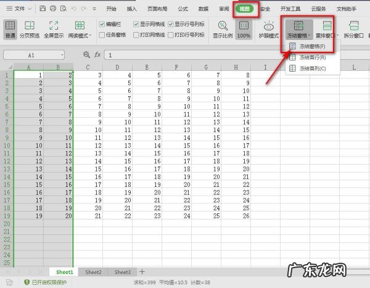Open the 云服务 Cloud Services tab
Screen dimensions: 370x288
click(318, 9)
